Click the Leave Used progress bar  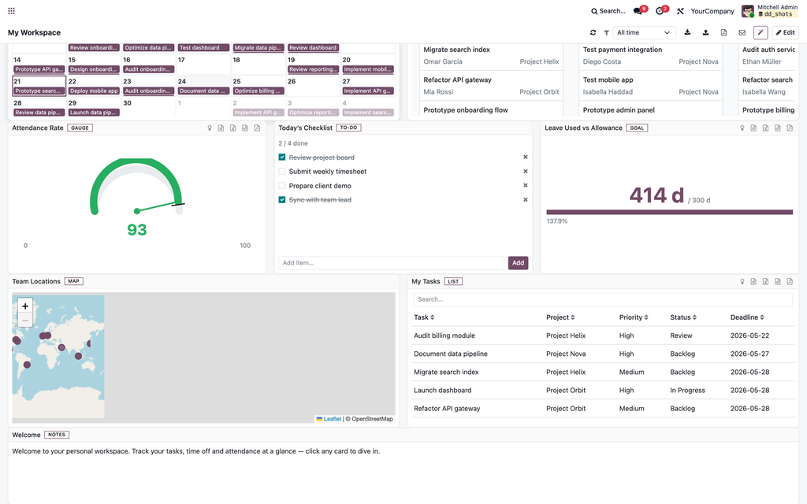tap(670, 212)
